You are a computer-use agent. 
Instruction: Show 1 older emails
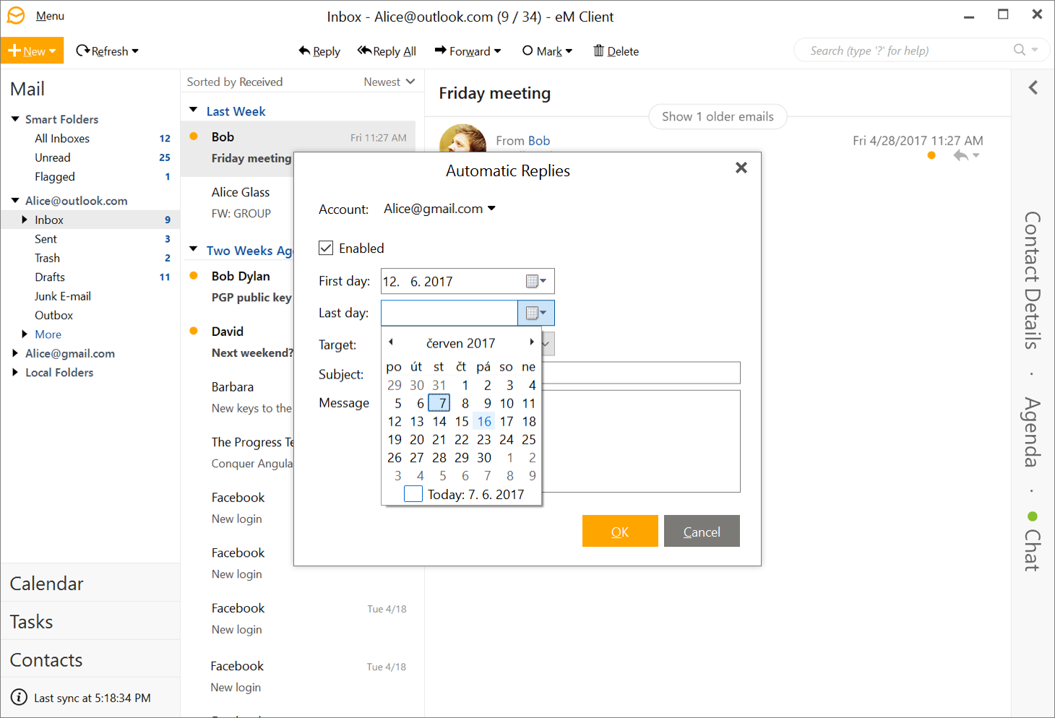click(x=718, y=116)
